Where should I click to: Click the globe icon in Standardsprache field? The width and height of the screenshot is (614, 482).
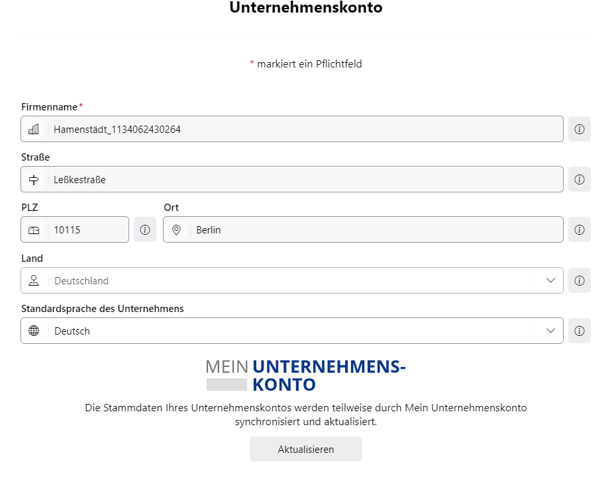(34, 331)
